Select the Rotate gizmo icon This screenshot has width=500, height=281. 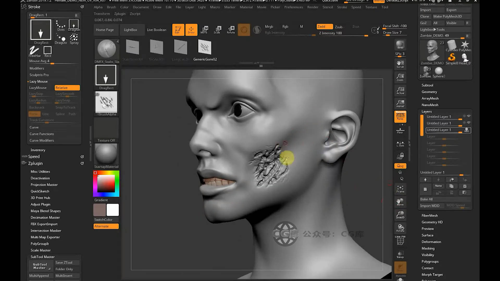[231, 30]
